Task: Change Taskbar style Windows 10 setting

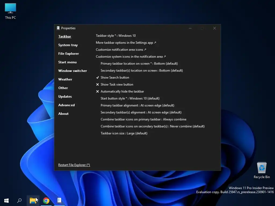Action: coord(116,36)
